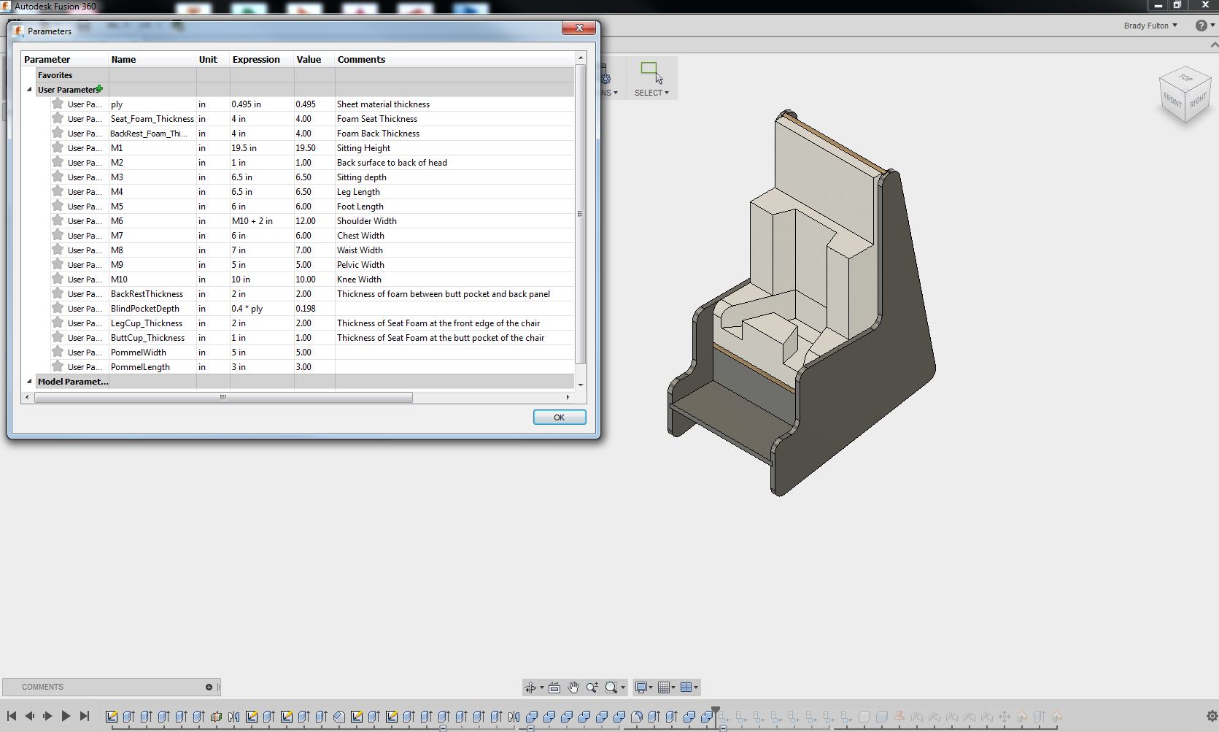Screen dimensions: 1219x732
Task: Click the first sketch feature in timeline
Action: pyautogui.click(x=112, y=717)
